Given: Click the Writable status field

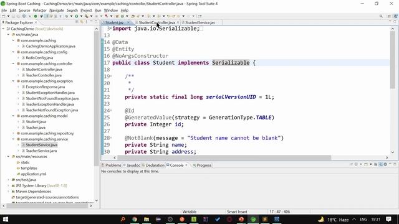Looking at the screenshot, I should pyautogui.click(x=190, y=212).
